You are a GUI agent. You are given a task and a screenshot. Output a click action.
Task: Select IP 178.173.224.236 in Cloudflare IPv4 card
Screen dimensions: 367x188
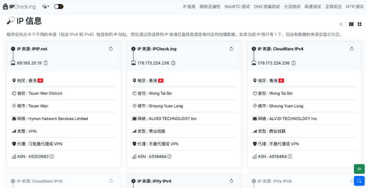[273, 63]
